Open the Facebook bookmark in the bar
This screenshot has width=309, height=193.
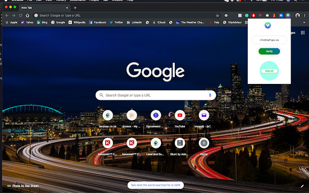[98, 22]
